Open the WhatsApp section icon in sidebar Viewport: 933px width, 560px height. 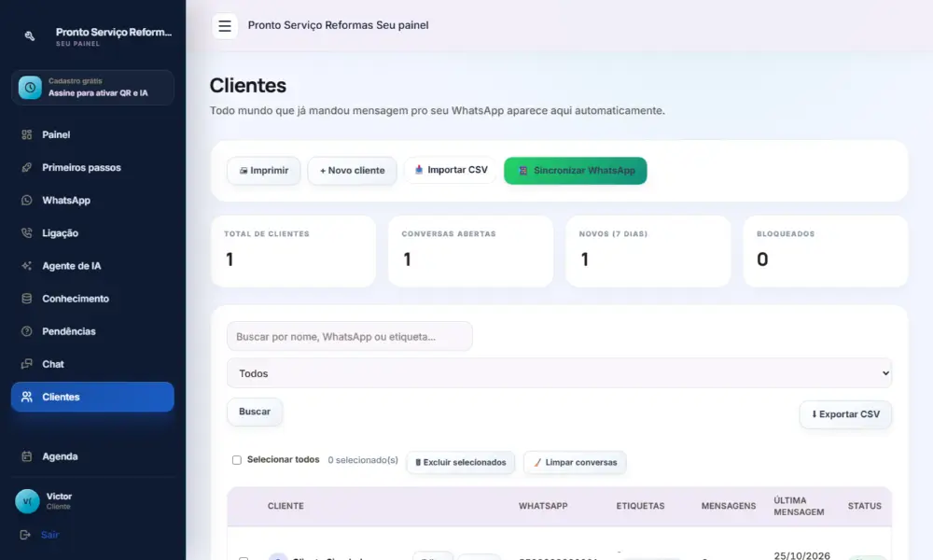point(27,200)
